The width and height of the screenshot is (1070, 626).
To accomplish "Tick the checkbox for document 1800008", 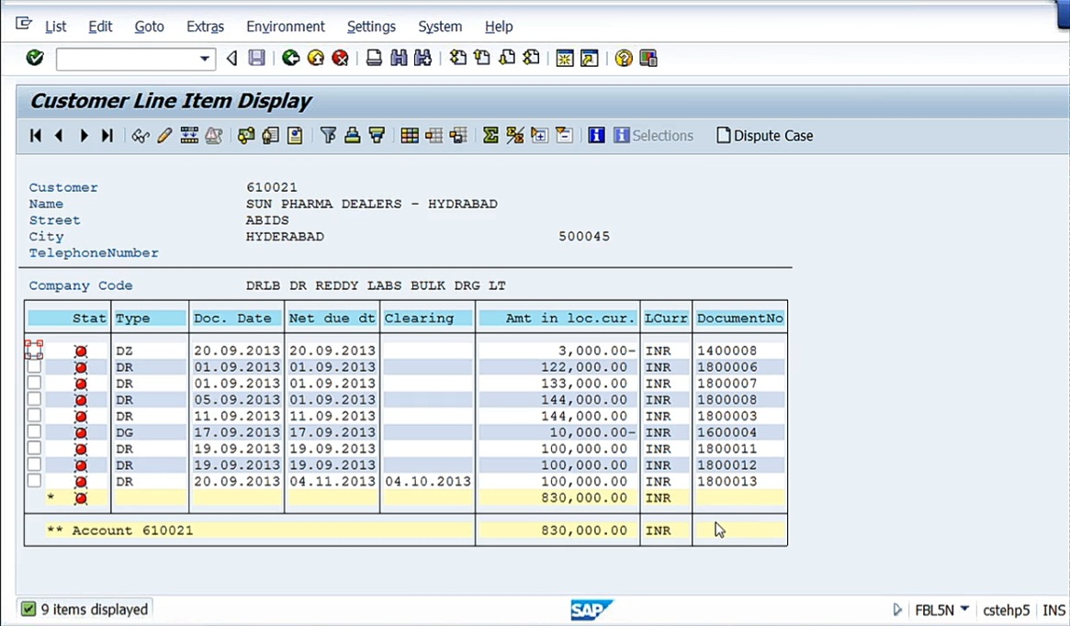I will pyautogui.click(x=34, y=399).
